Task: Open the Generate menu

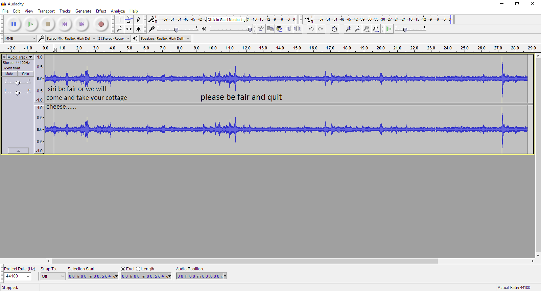Action: (x=83, y=11)
